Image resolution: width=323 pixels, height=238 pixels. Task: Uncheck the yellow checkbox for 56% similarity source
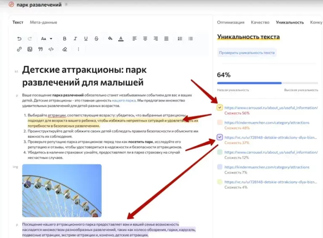click(x=220, y=108)
